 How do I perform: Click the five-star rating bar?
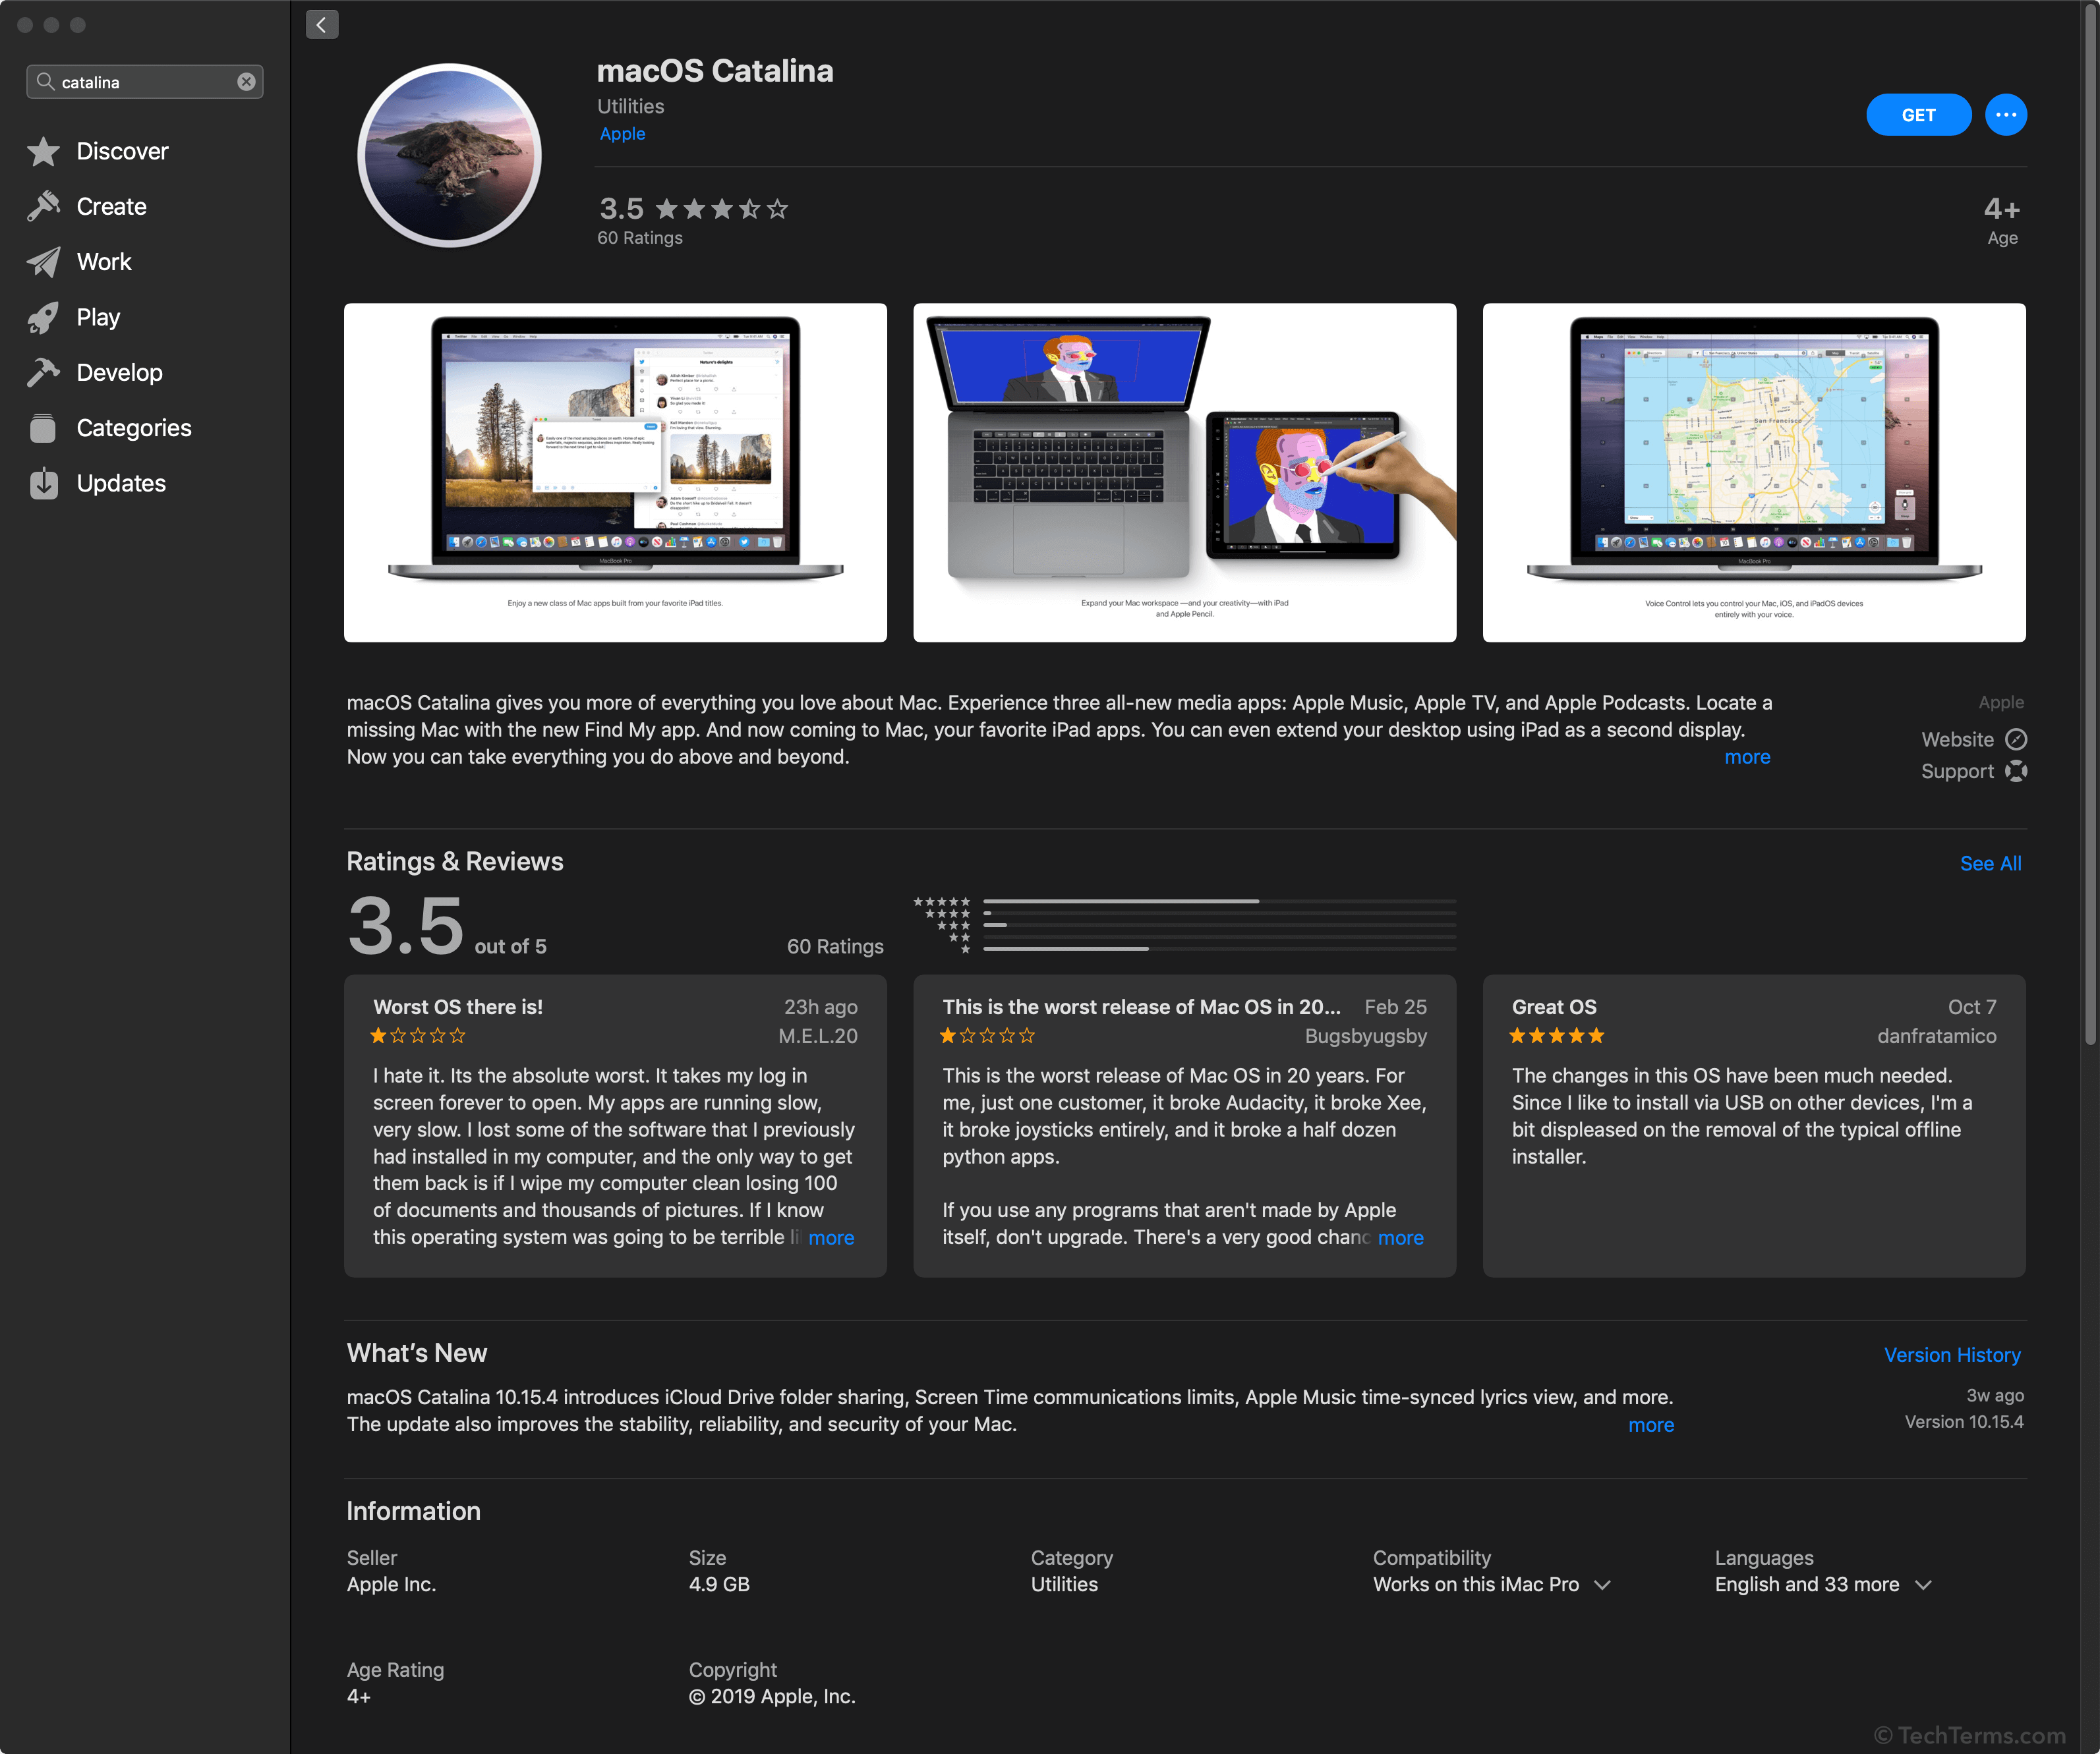coord(1219,901)
